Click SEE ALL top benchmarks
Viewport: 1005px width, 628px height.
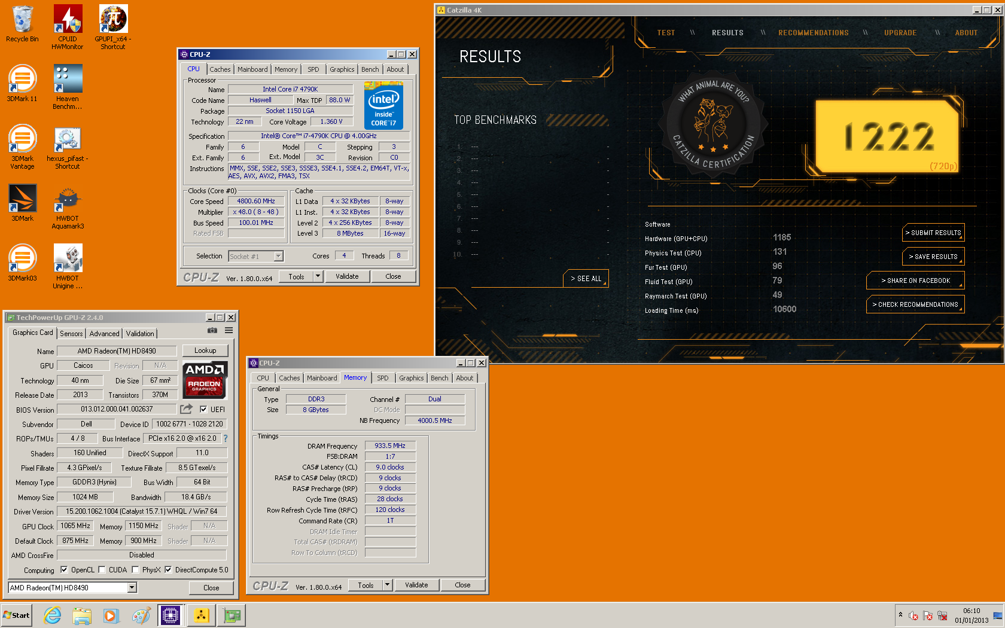point(586,279)
